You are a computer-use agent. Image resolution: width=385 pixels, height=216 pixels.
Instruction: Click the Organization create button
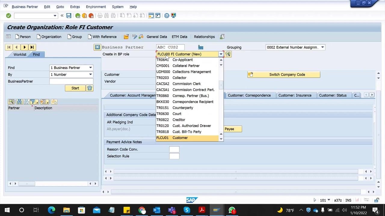point(49,37)
